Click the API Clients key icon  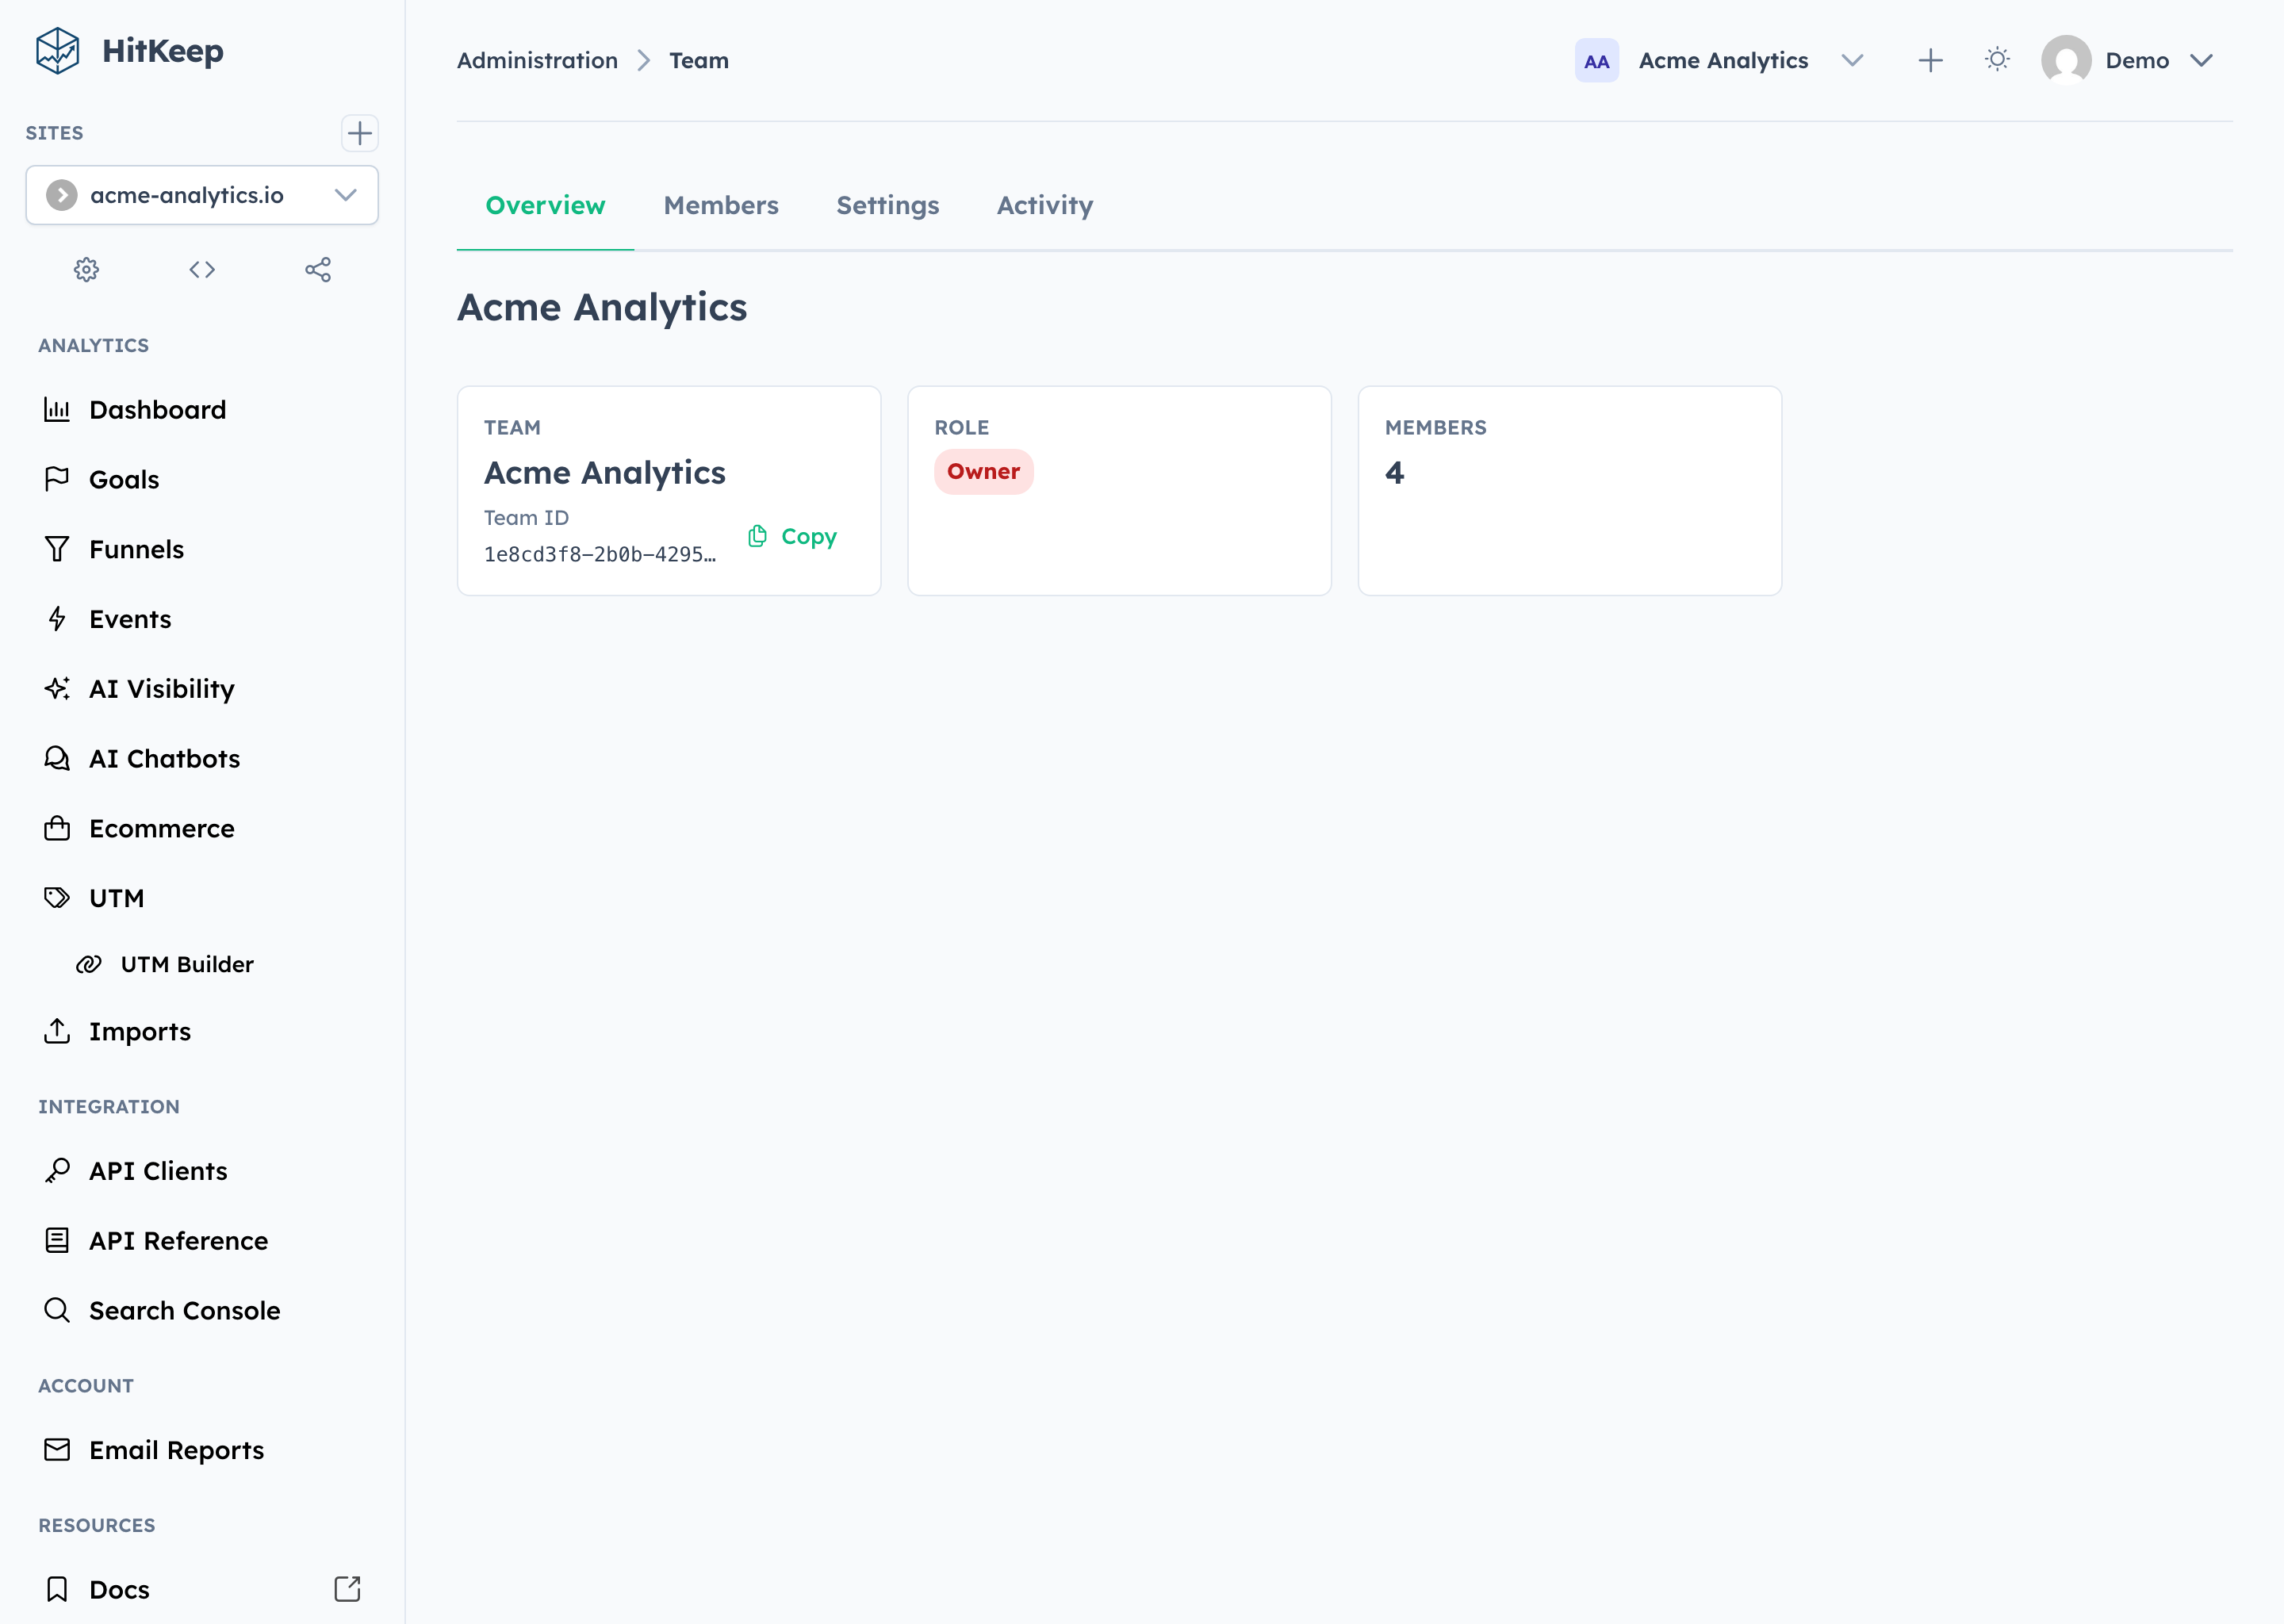(57, 1171)
